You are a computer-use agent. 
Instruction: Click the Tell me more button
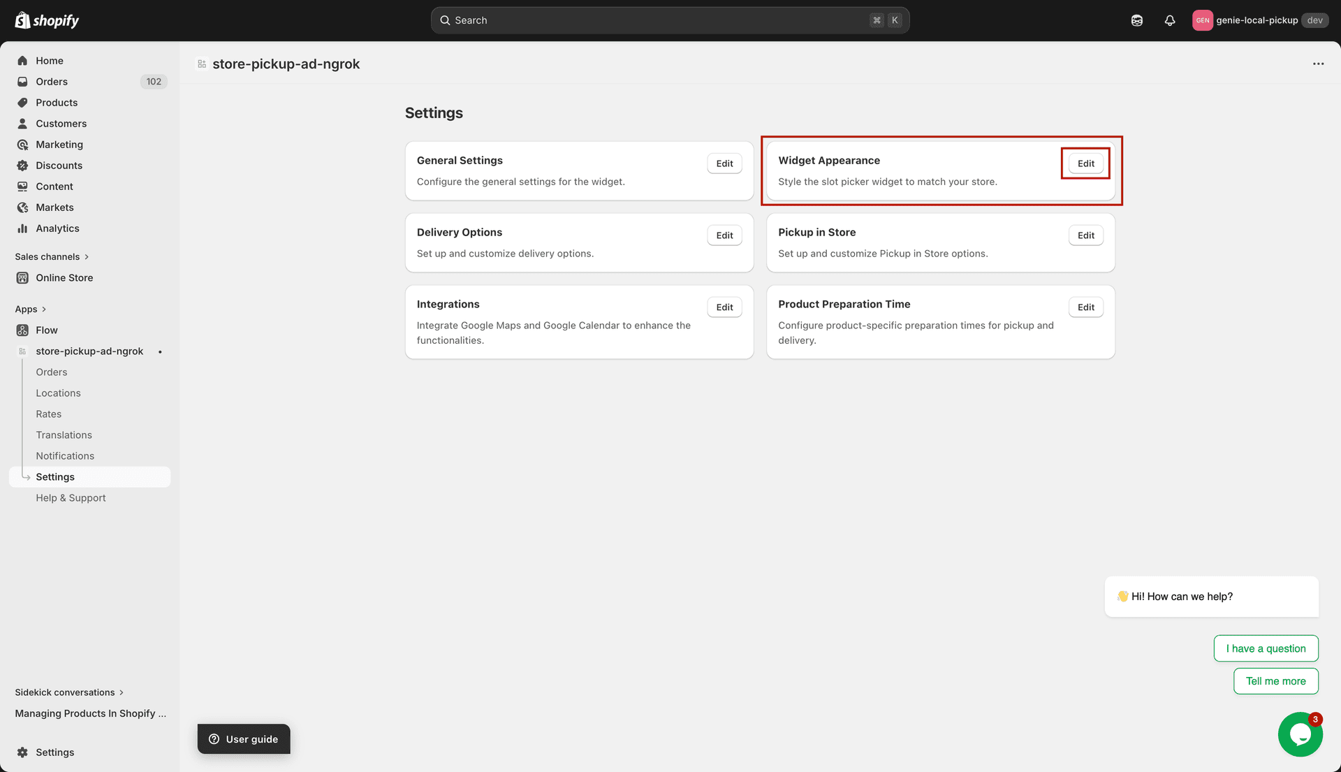pyautogui.click(x=1275, y=681)
